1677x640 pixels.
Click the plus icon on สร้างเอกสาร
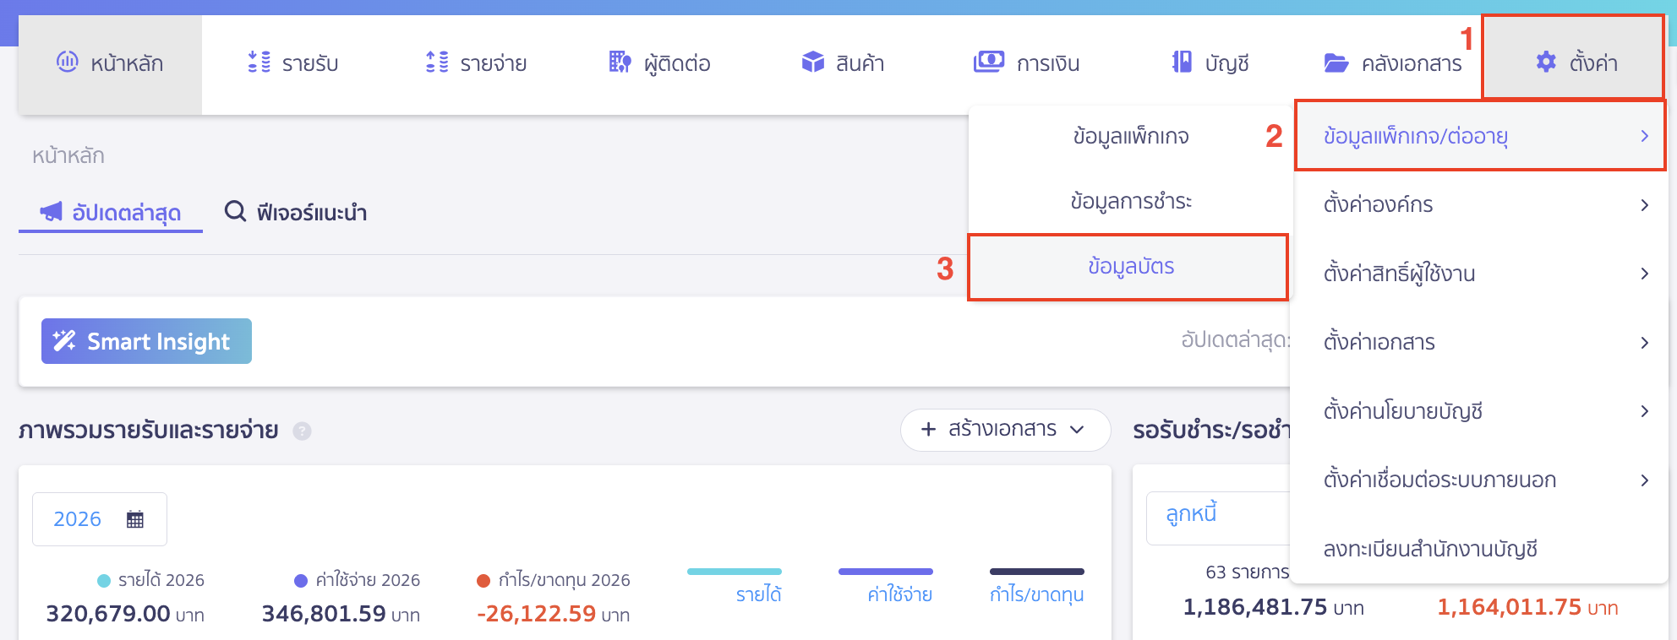click(x=928, y=430)
